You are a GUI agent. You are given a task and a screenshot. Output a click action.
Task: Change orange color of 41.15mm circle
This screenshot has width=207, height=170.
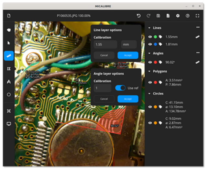(x=155, y=107)
